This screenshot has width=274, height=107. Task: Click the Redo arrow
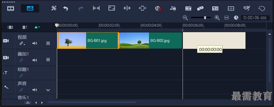click(x=81, y=8)
